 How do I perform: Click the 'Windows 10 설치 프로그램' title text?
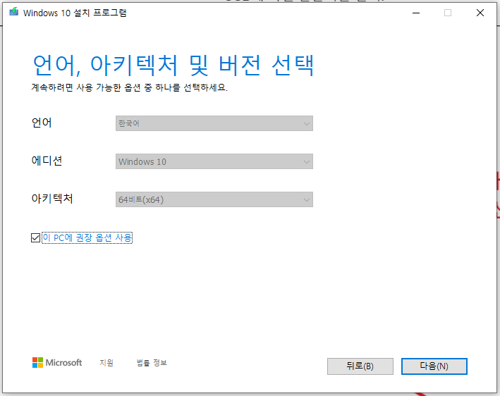coord(75,13)
